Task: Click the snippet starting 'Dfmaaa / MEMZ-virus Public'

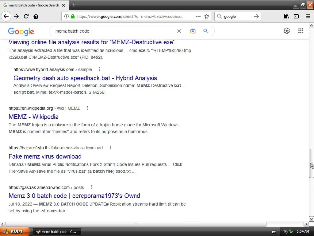Action: [95, 168]
